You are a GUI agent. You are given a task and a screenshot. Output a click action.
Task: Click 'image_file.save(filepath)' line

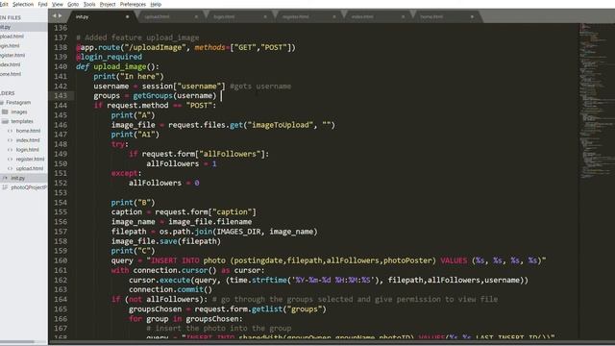point(166,241)
